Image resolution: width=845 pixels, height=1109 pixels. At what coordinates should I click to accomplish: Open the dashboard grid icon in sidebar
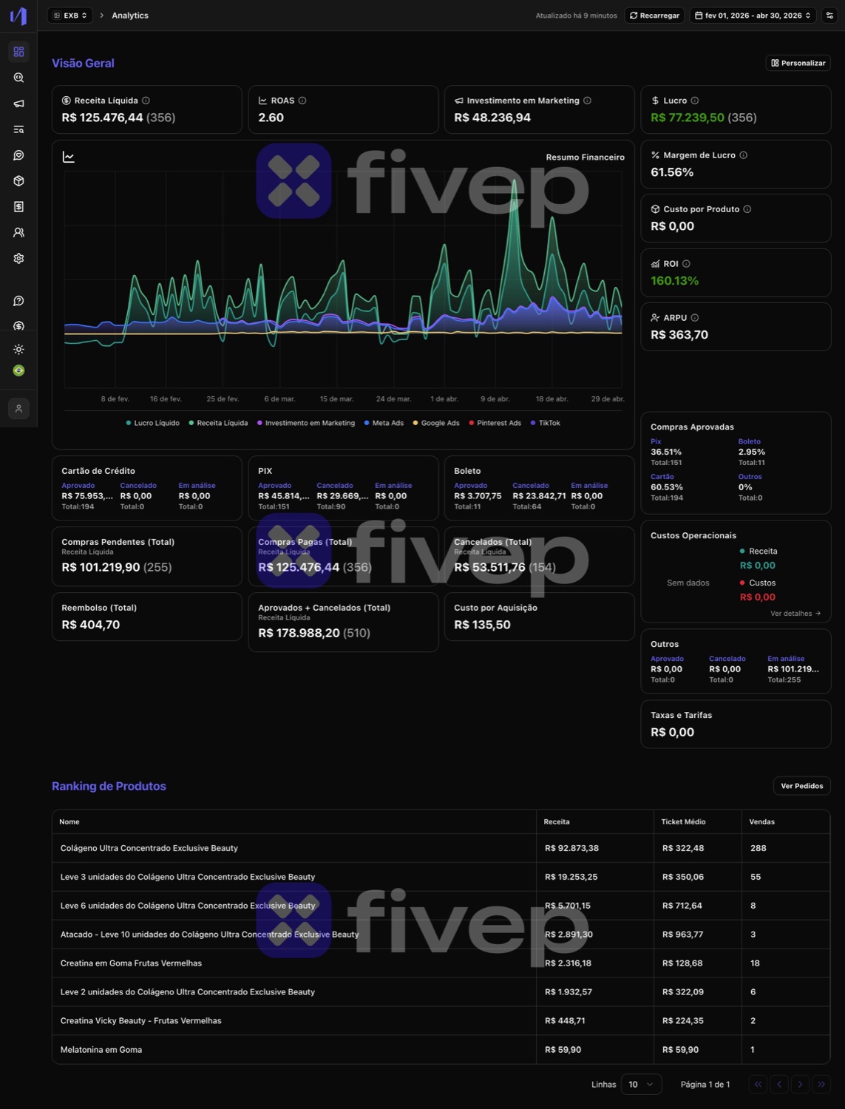point(18,52)
